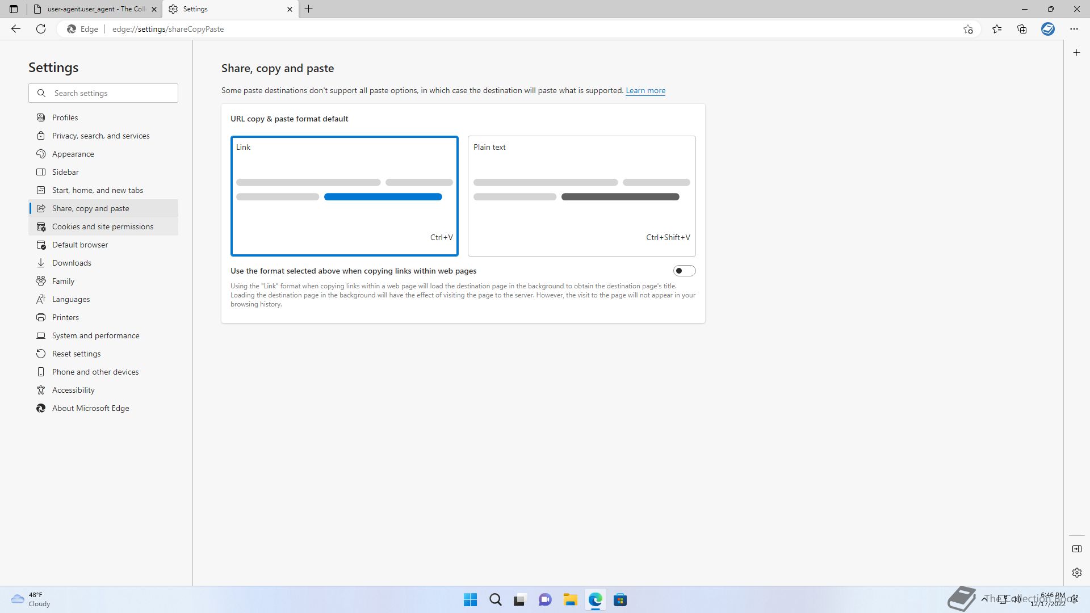Click the browser back arrow
The width and height of the screenshot is (1090, 613).
pyautogui.click(x=16, y=29)
